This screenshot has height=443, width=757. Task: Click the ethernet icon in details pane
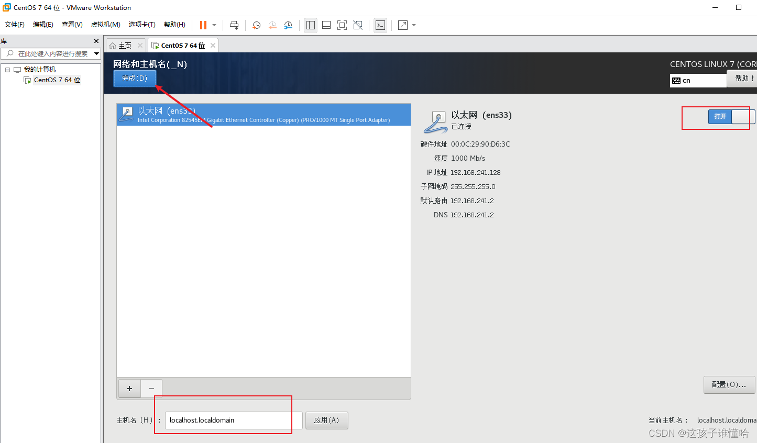tap(436, 122)
